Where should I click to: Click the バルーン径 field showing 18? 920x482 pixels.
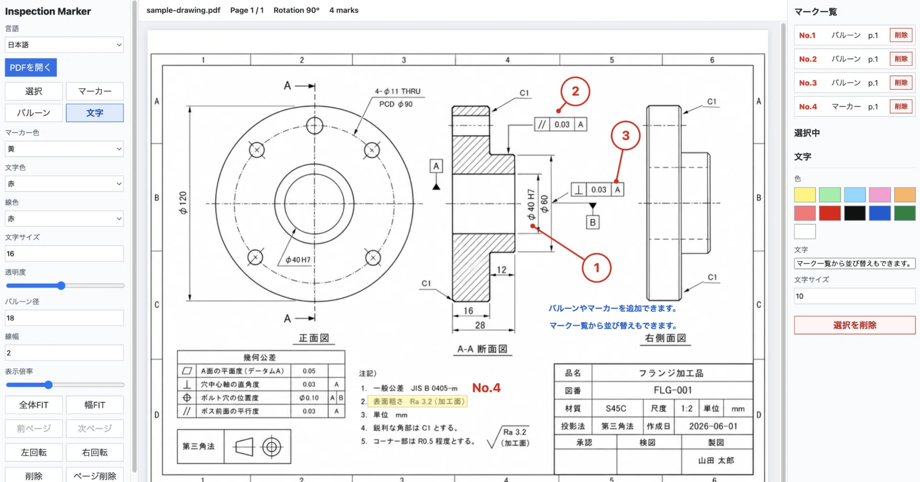click(64, 318)
